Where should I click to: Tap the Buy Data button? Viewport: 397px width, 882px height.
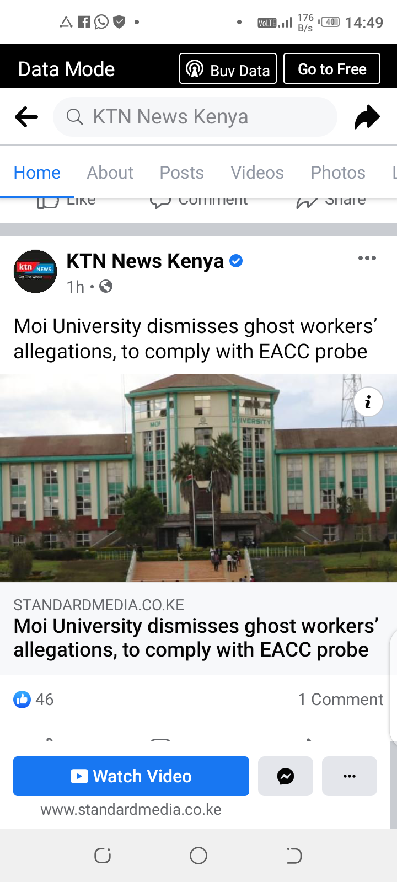[x=228, y=68]
